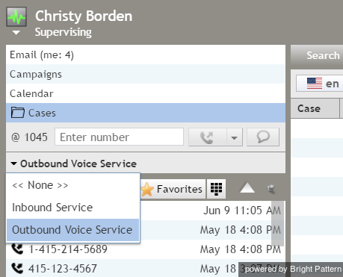Go to Calendar section
The height and width of the screenshot is (277, 343).
pos(146,93)
